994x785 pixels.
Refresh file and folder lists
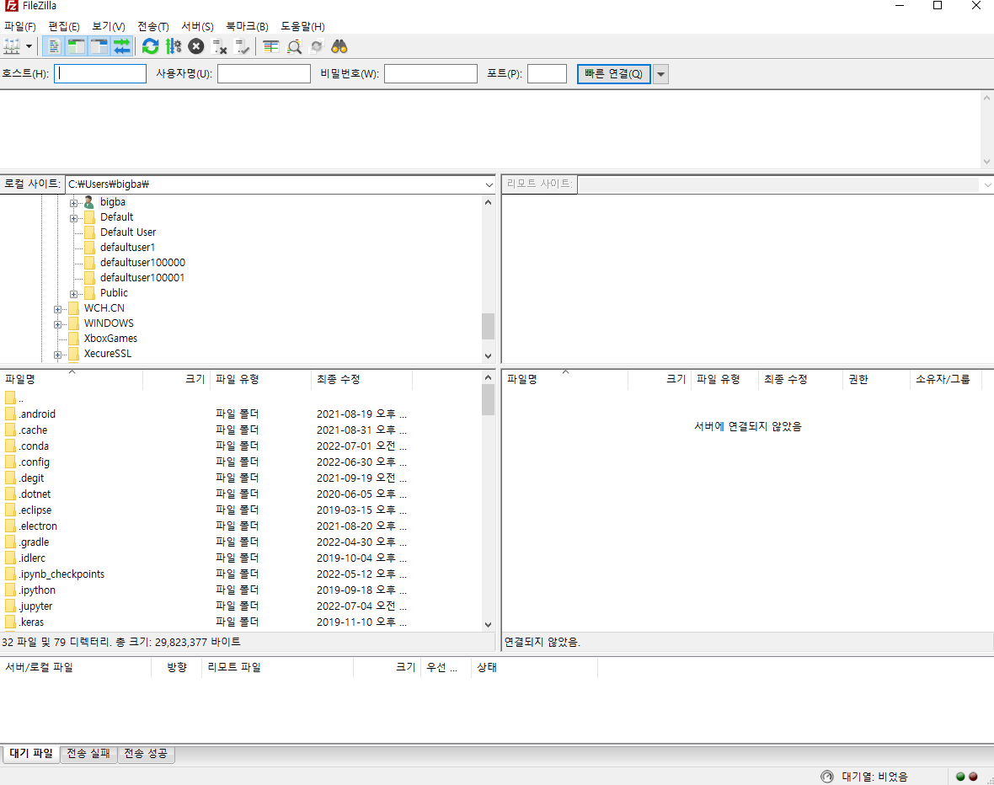point(150,46)
